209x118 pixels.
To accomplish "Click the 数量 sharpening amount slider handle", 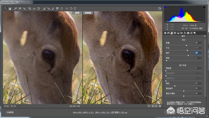I will point(186,45).
